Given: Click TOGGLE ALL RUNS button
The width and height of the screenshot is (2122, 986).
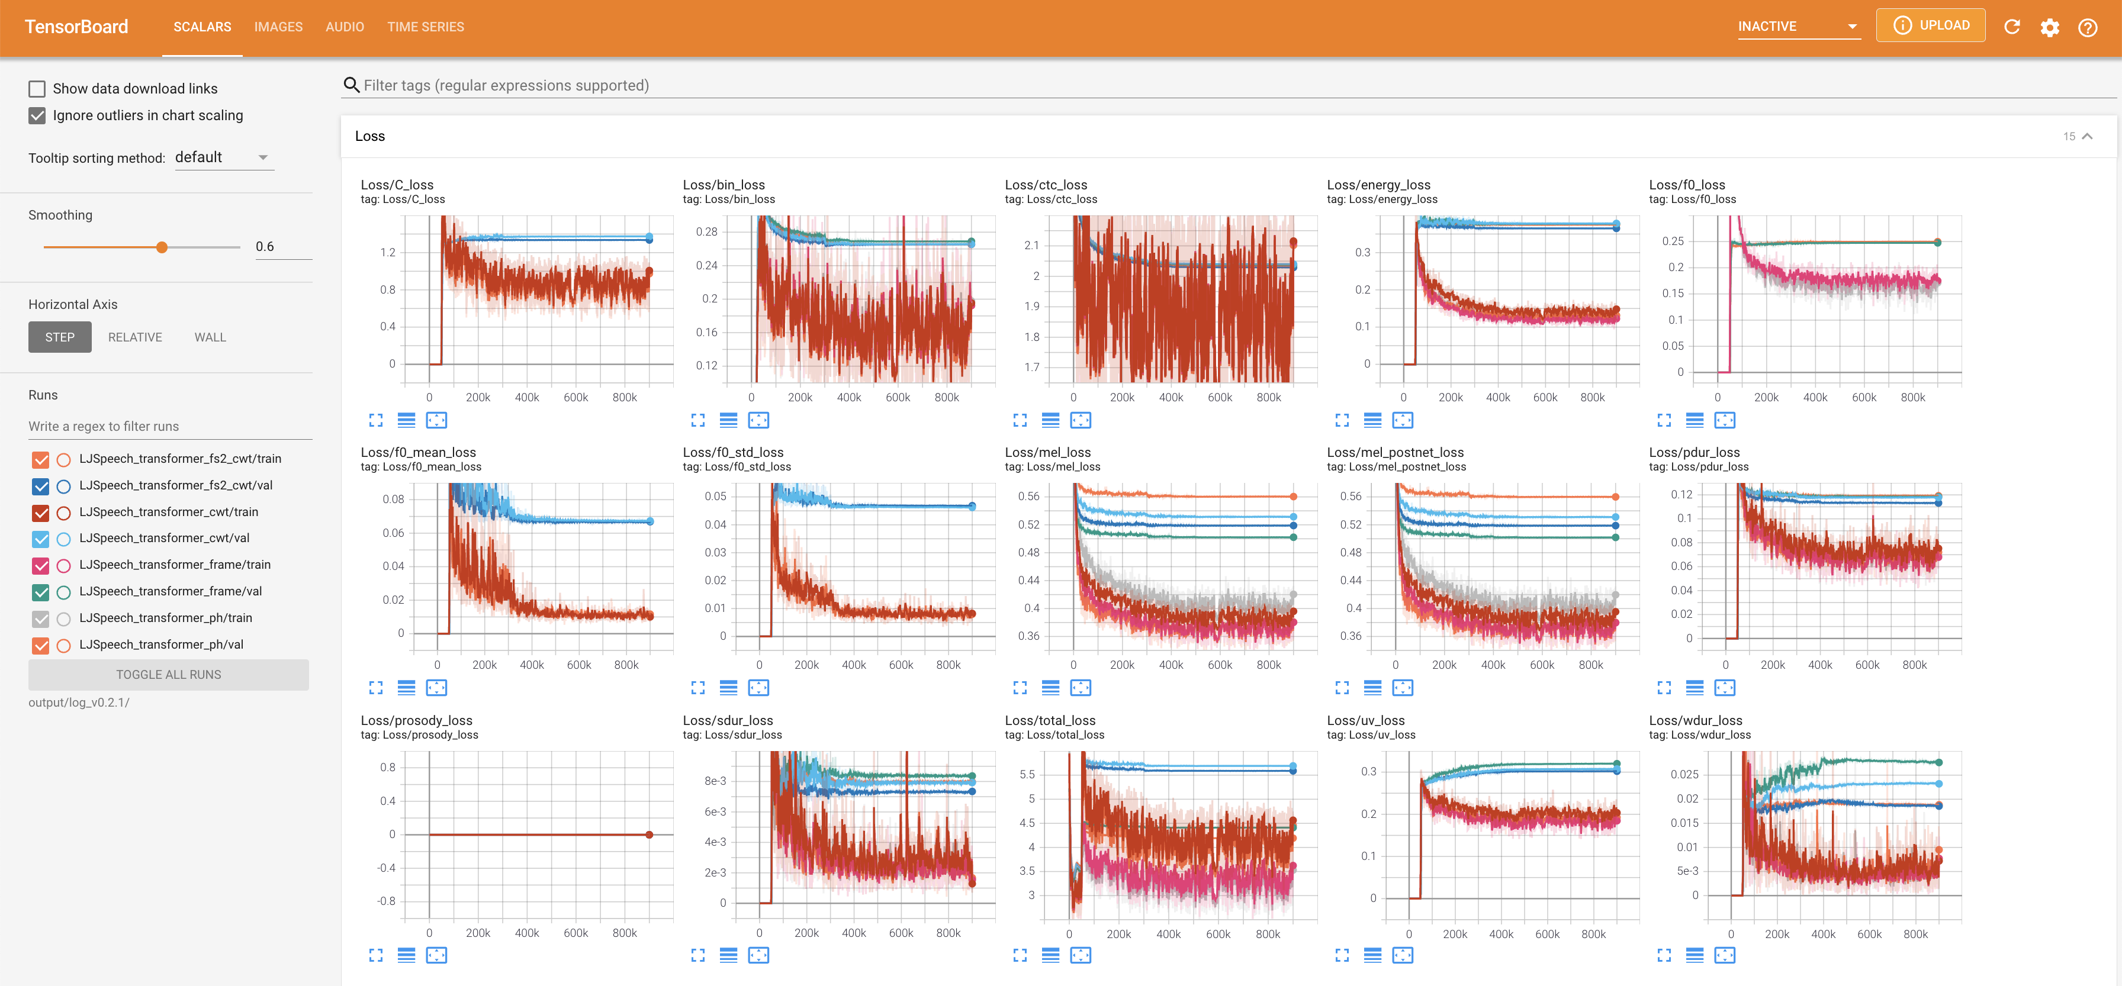Looking at the screenshot, I should coord(168,675).
